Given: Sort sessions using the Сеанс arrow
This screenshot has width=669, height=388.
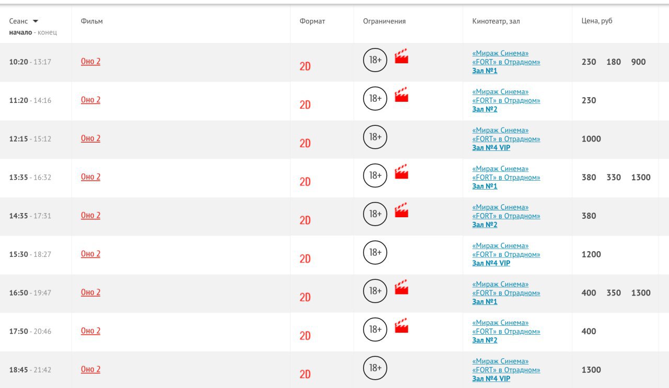Looking at the screenshot, I should point(36,21).
